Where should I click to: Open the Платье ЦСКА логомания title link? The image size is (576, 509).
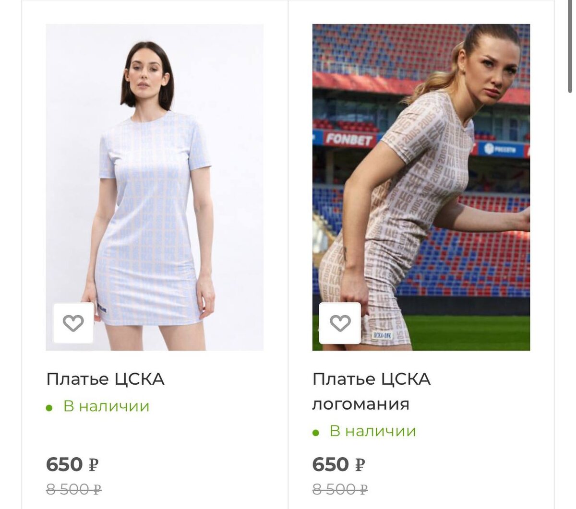click(372, 391)
